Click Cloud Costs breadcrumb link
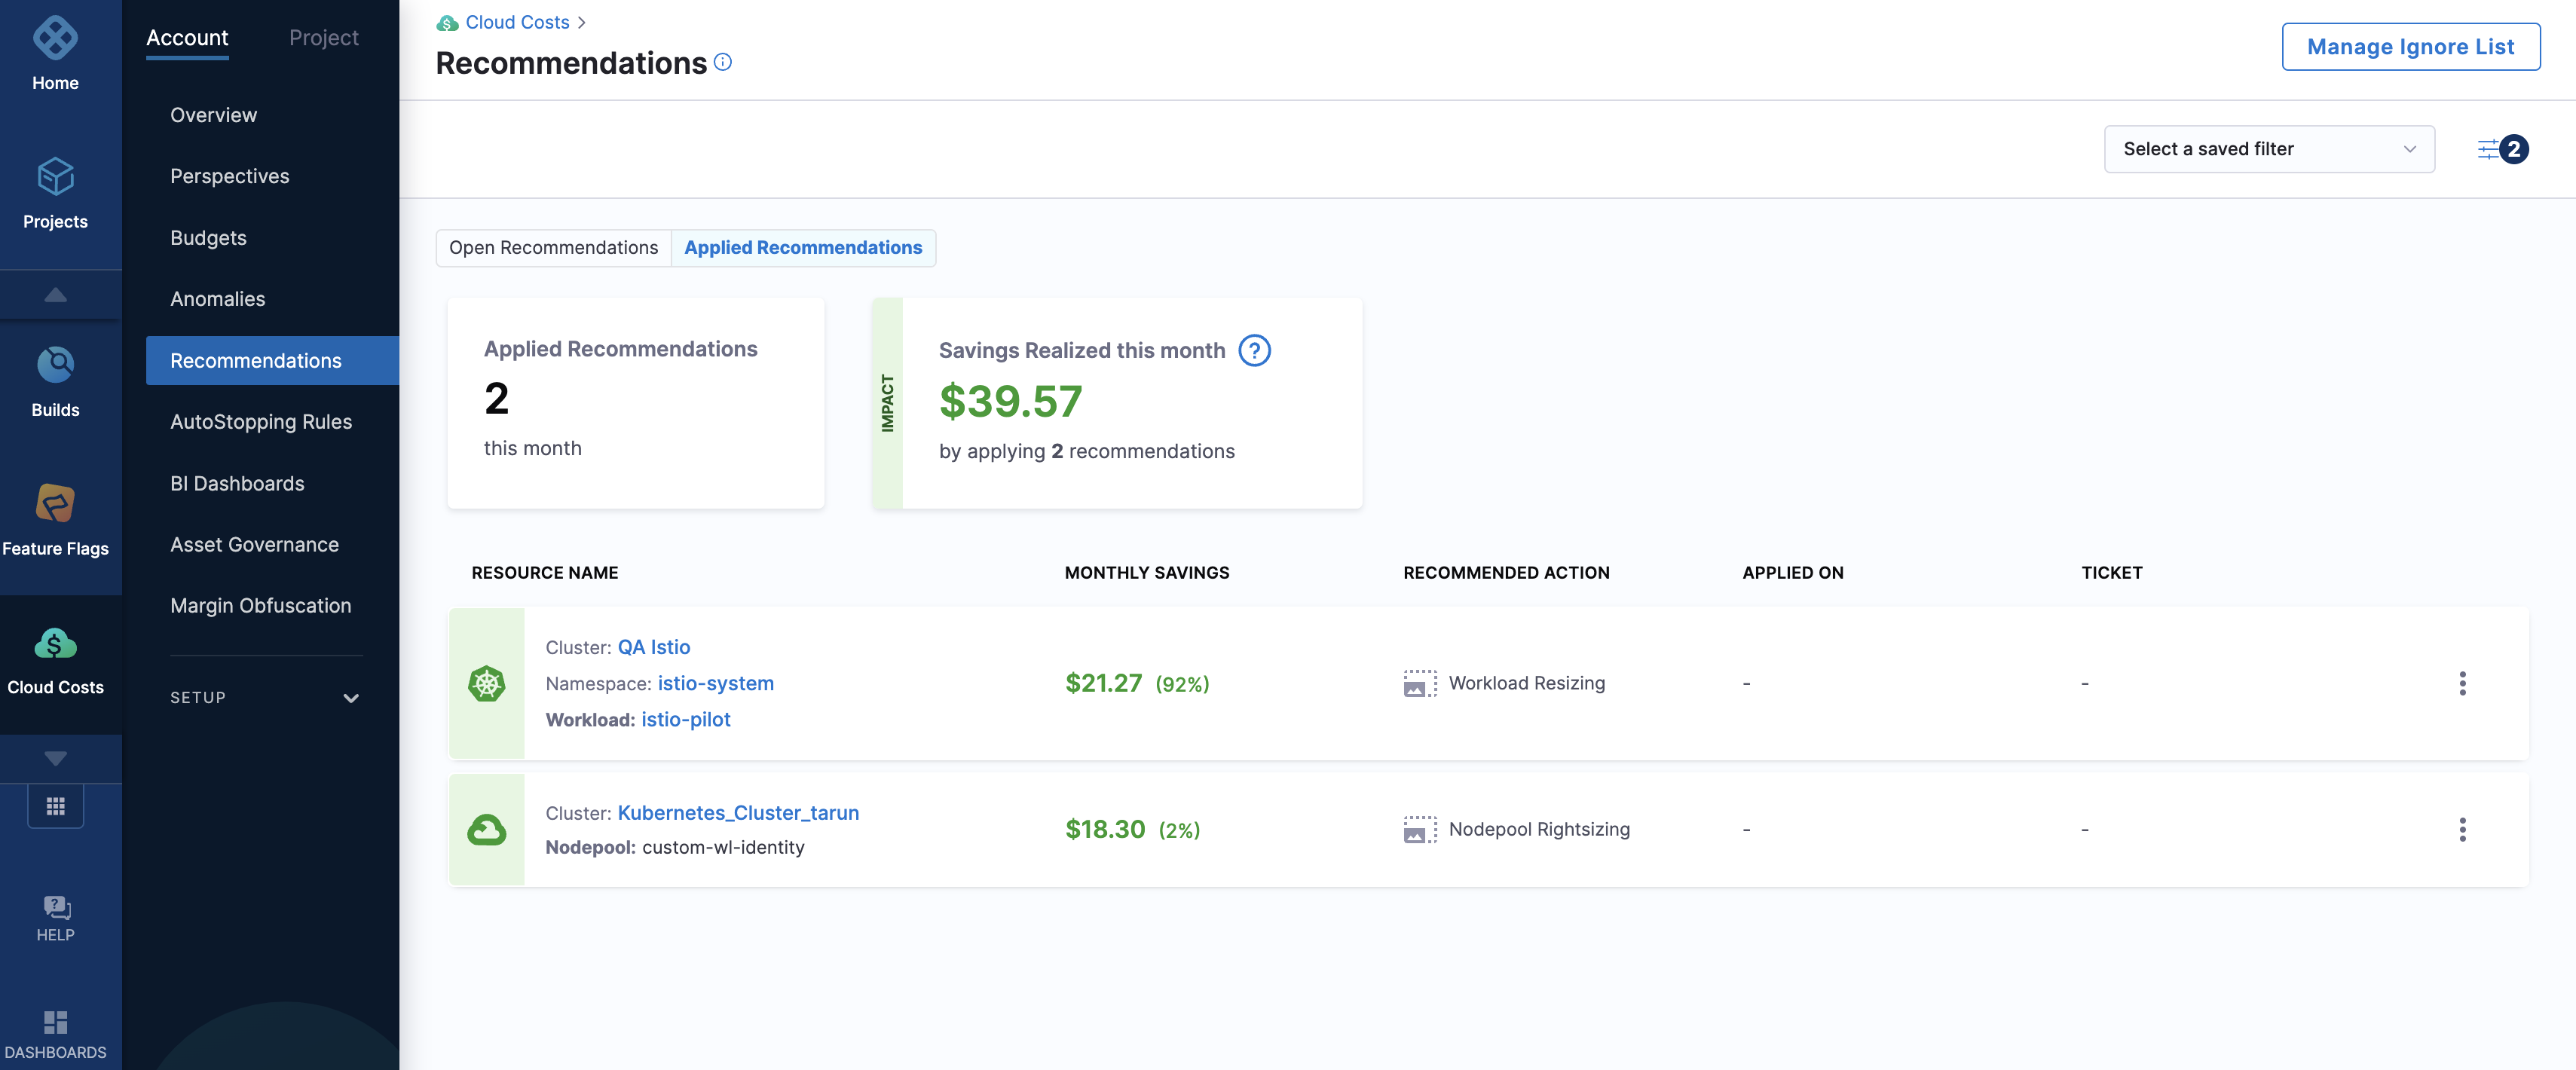 (517, 22)
